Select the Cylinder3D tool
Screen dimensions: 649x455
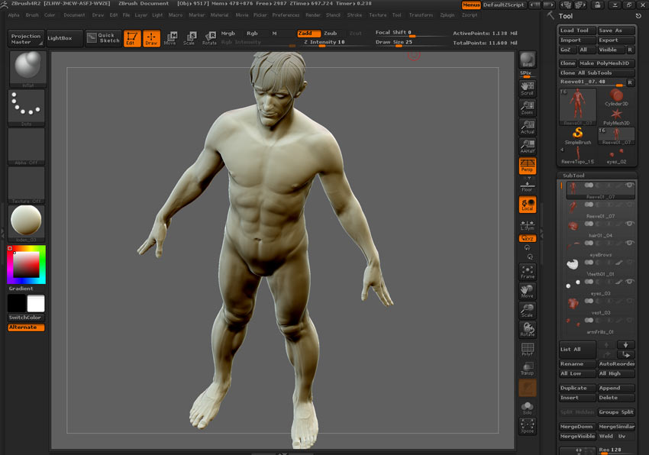point(616,98)
